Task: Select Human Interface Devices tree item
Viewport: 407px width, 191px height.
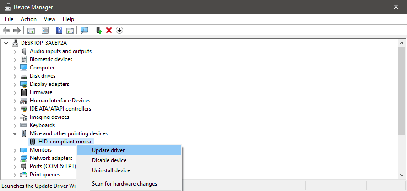Action: point(60,101)
